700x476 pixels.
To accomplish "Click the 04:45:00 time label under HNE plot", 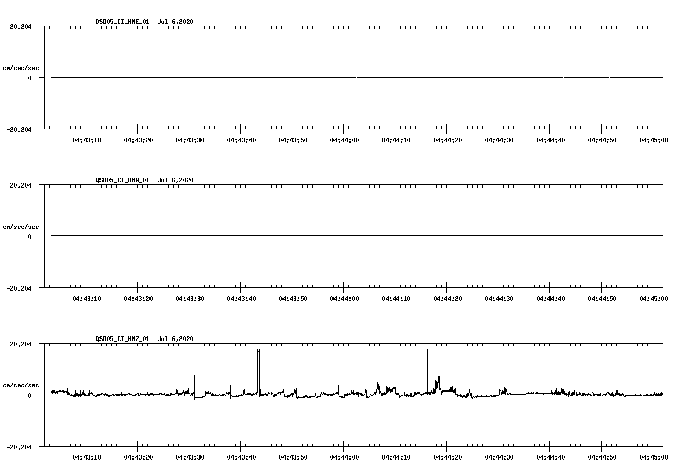I will click(x=654, y=140).
